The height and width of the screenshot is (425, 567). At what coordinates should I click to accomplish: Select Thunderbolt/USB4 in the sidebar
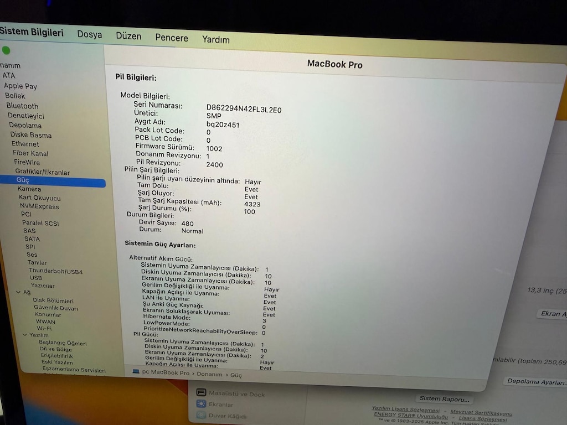(56, 271)
